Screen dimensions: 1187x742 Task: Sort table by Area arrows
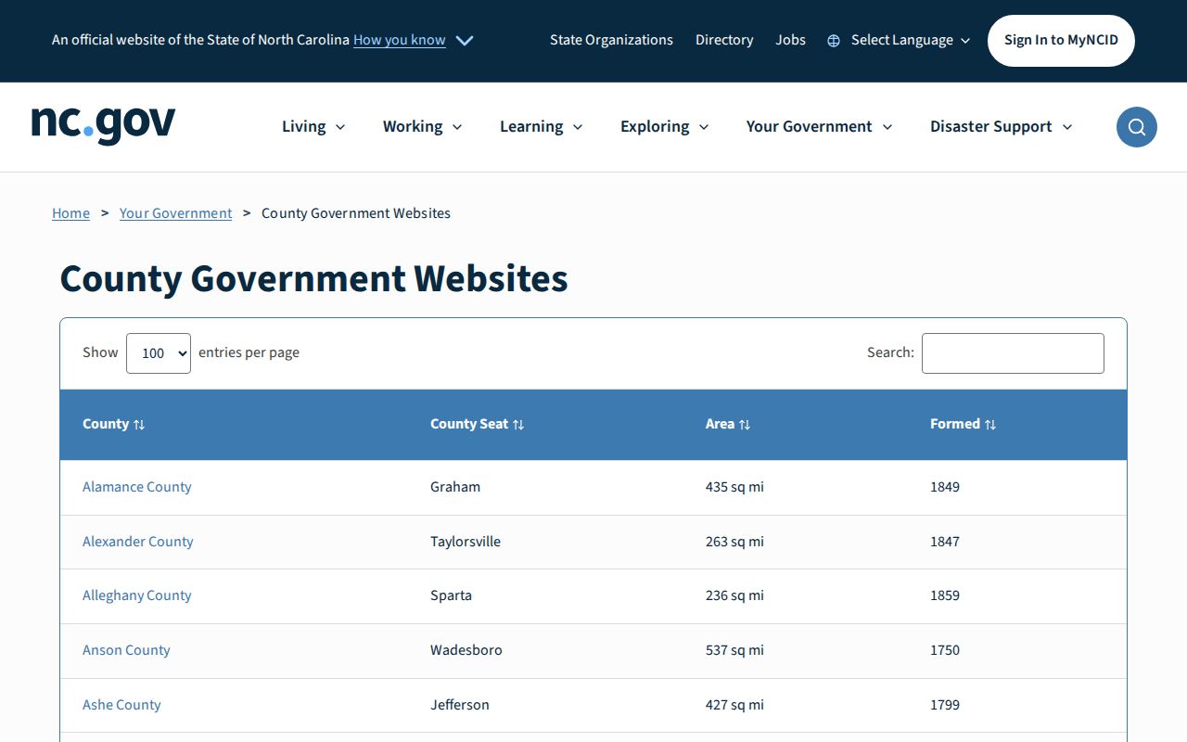pyautogui.click(x=745, y=425)
